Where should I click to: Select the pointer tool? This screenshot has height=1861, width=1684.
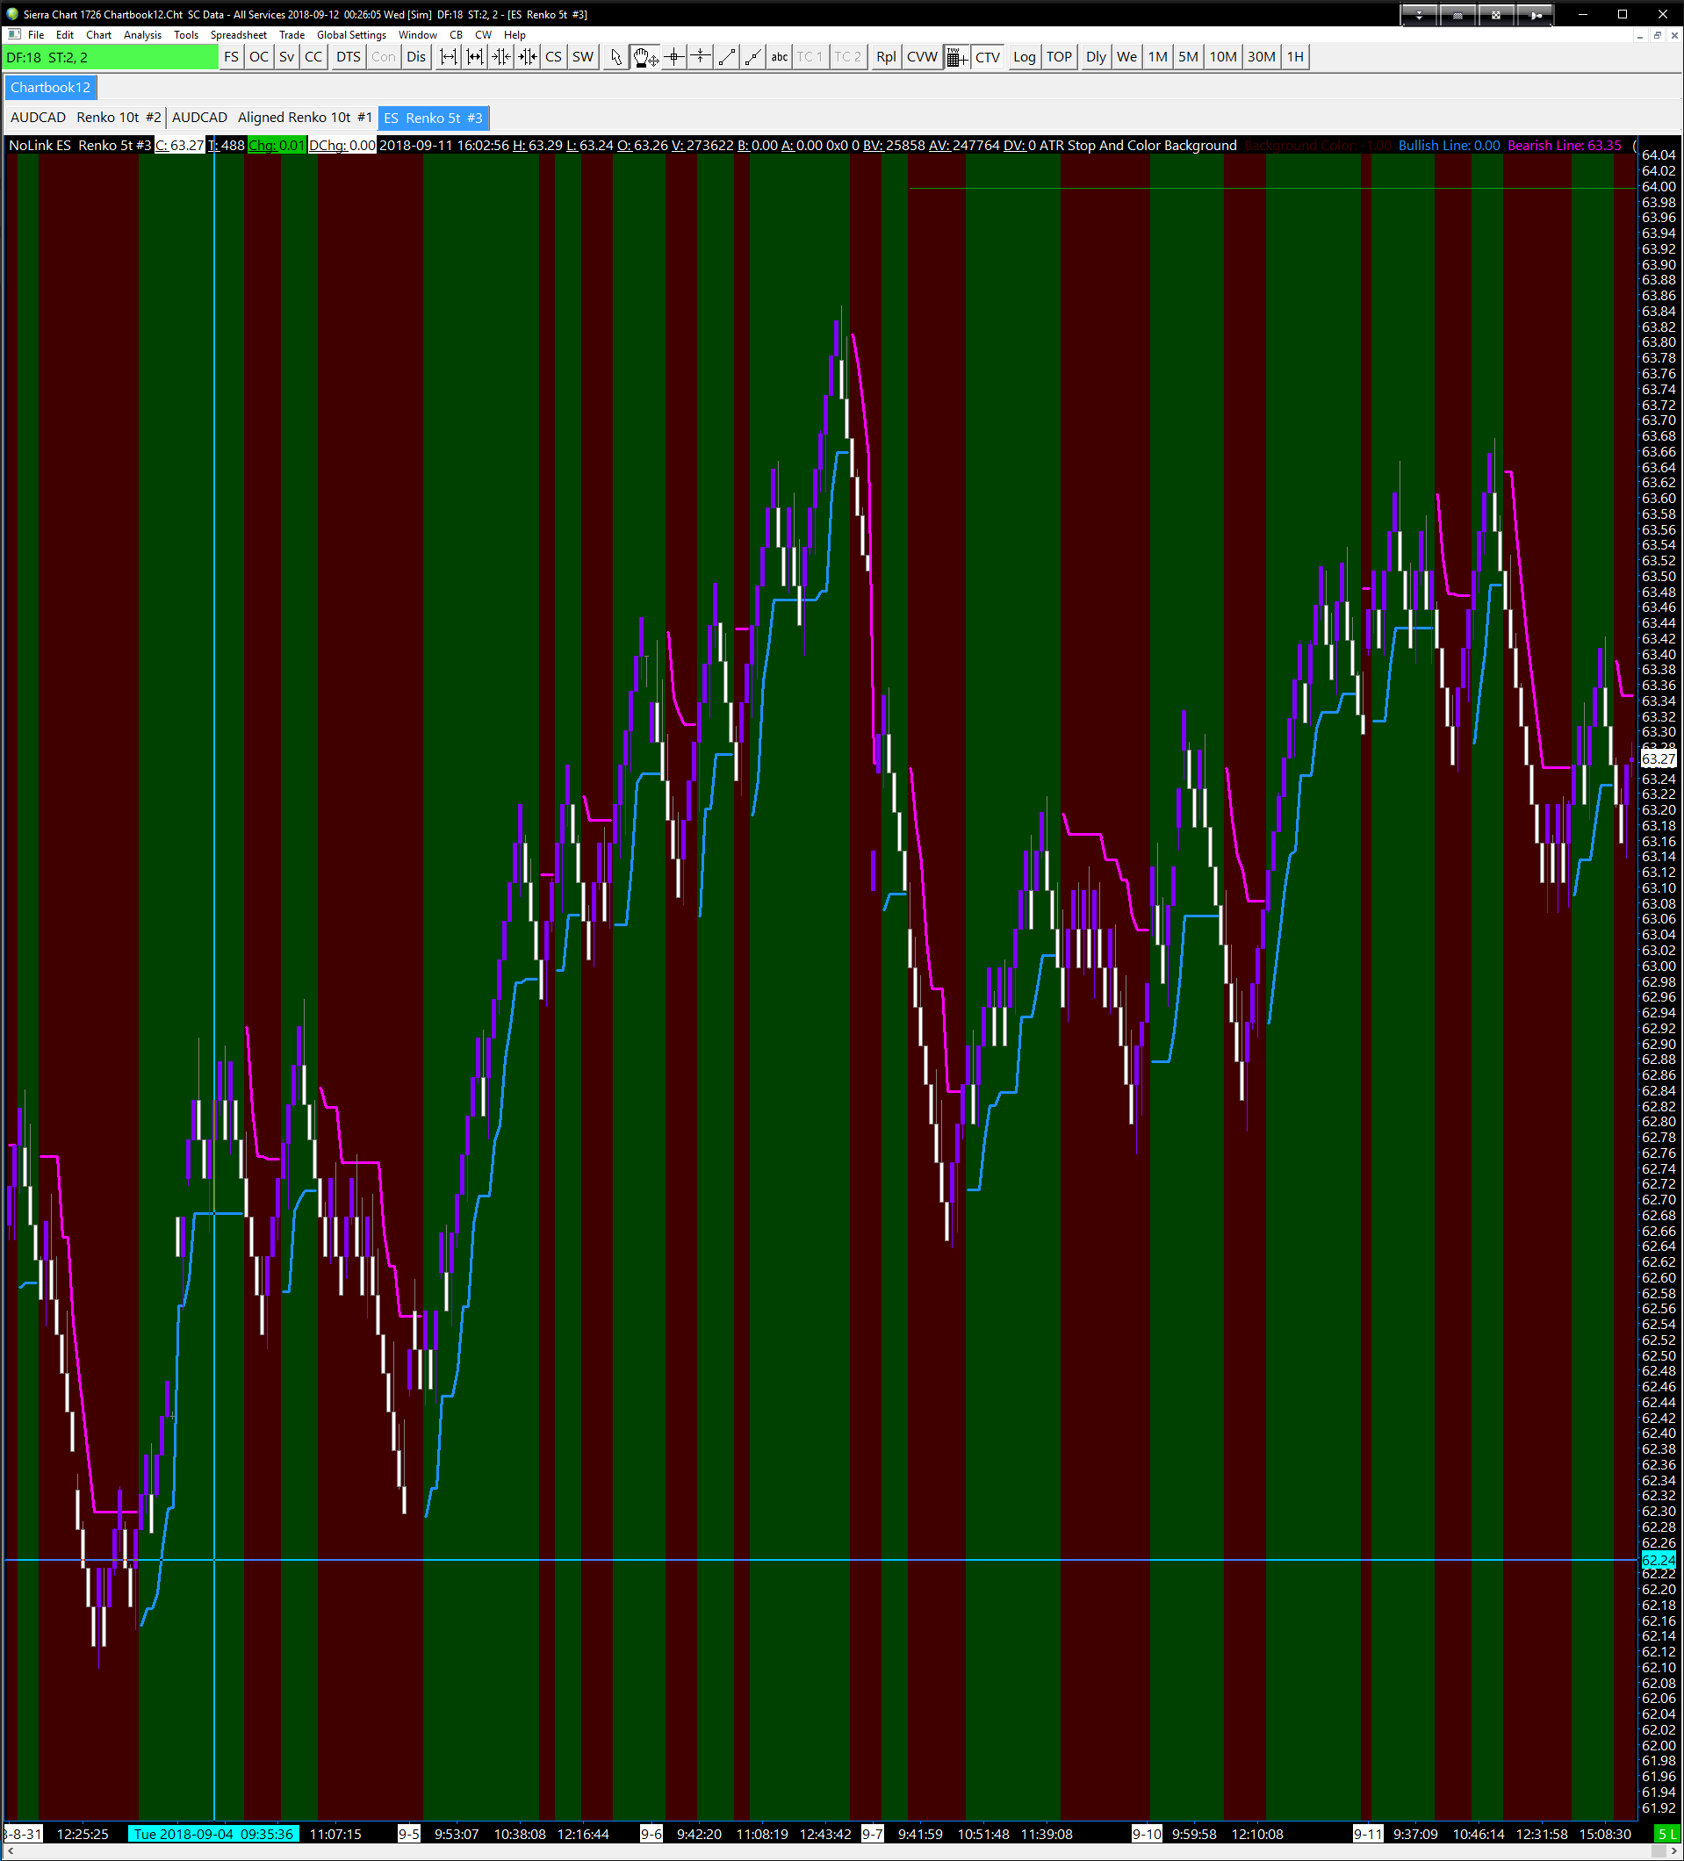(x=615, y=57)
